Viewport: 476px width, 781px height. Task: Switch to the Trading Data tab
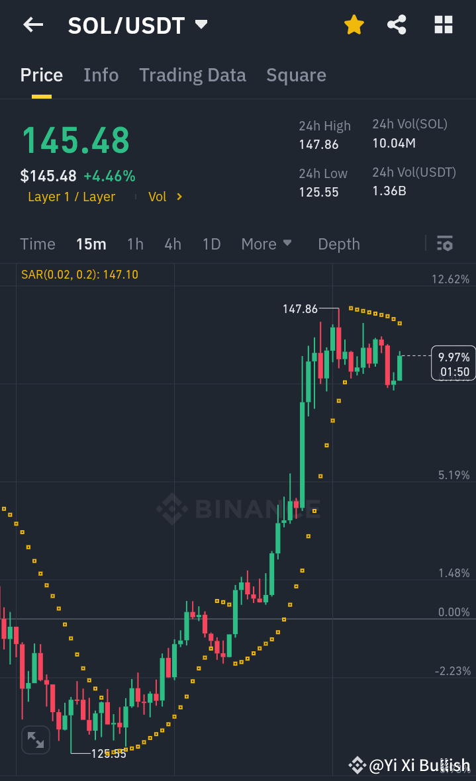(x=192, y=75)
